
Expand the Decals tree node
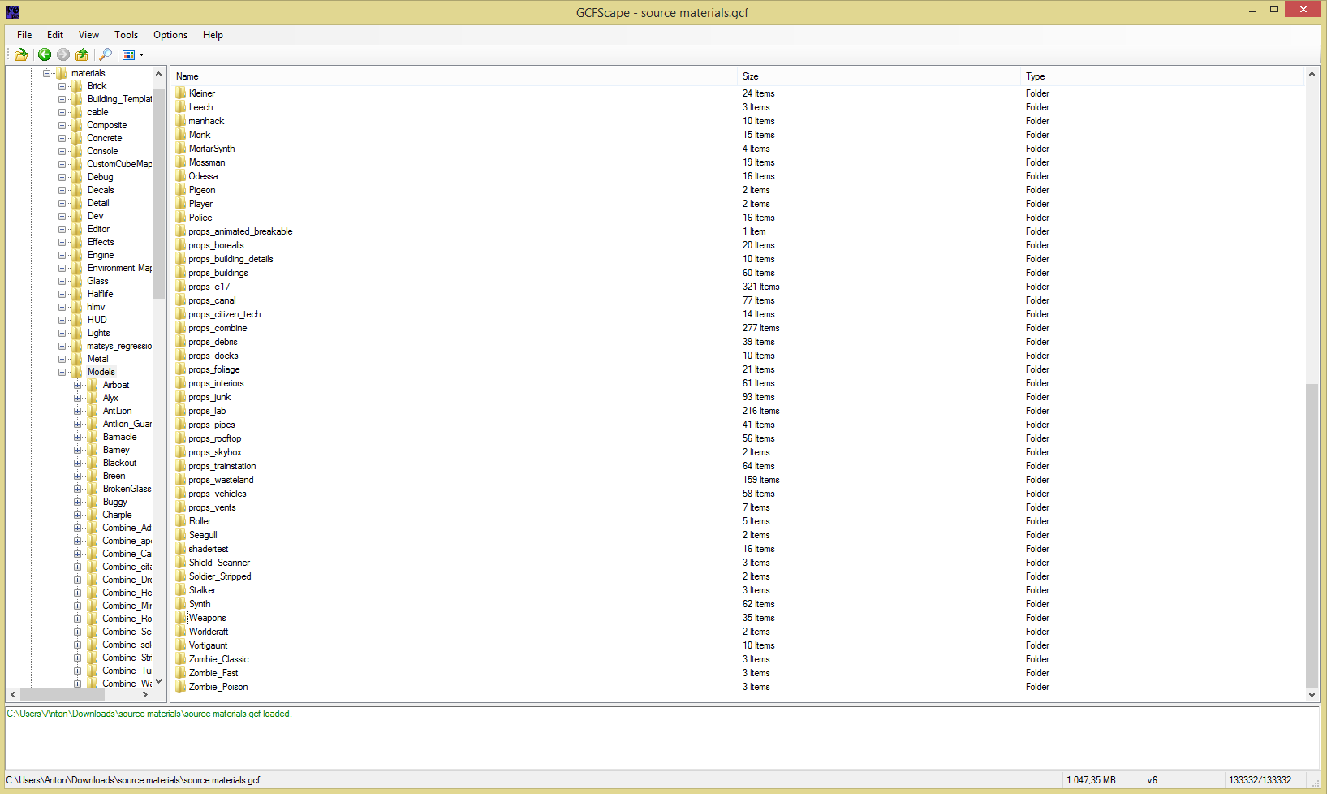pyautogui.click(x=62, y=190)
